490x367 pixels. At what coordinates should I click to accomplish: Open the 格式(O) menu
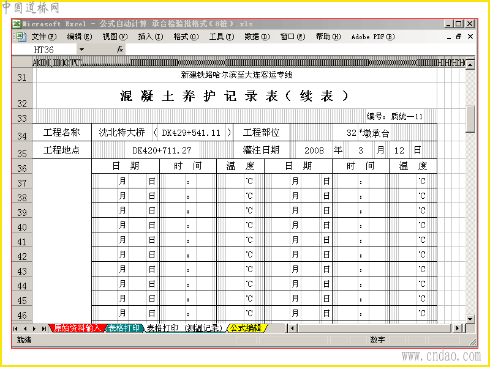click(186, 37)
